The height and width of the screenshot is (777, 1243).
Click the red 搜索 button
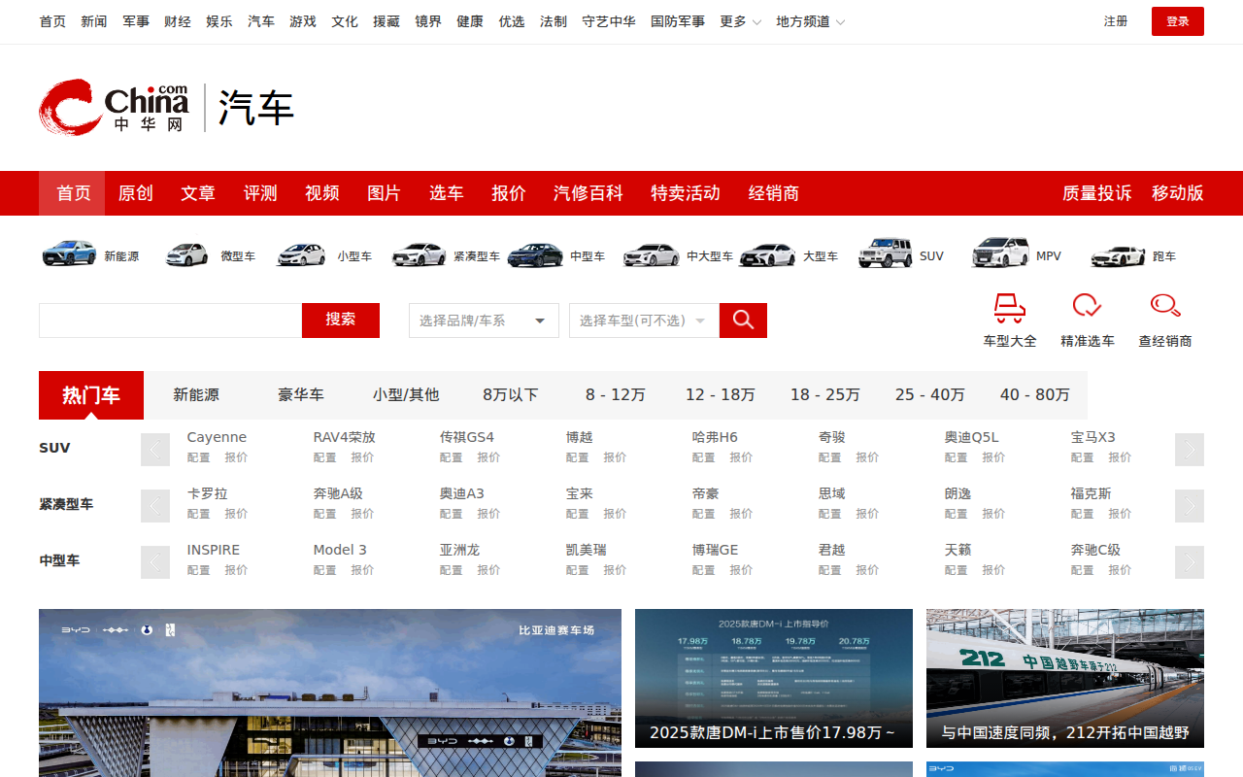[x=341, y=321]
